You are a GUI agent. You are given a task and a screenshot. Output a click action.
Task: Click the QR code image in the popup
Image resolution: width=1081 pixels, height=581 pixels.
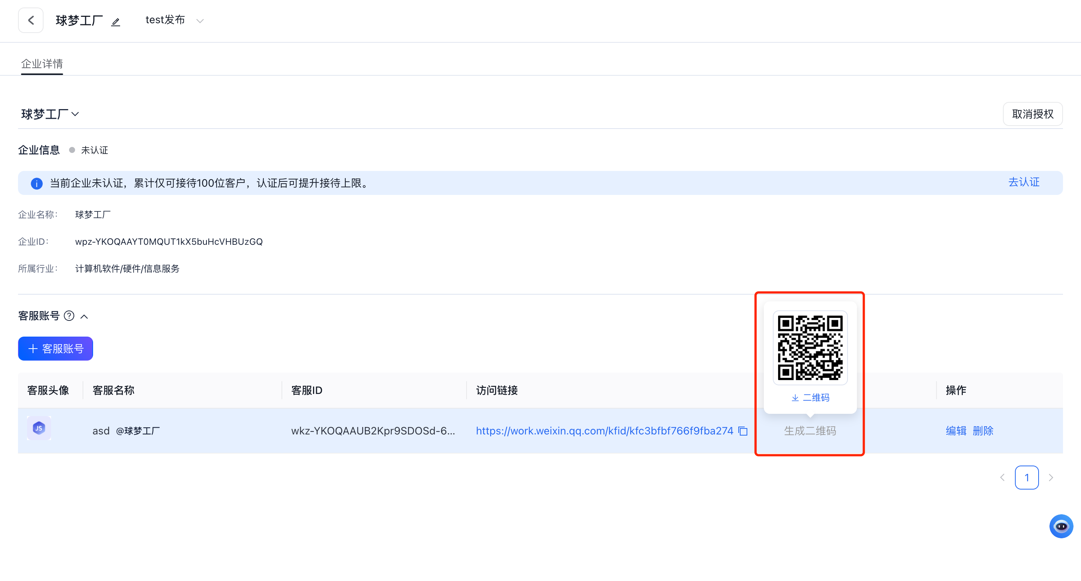pyautogui.click(x=810, y=347)
